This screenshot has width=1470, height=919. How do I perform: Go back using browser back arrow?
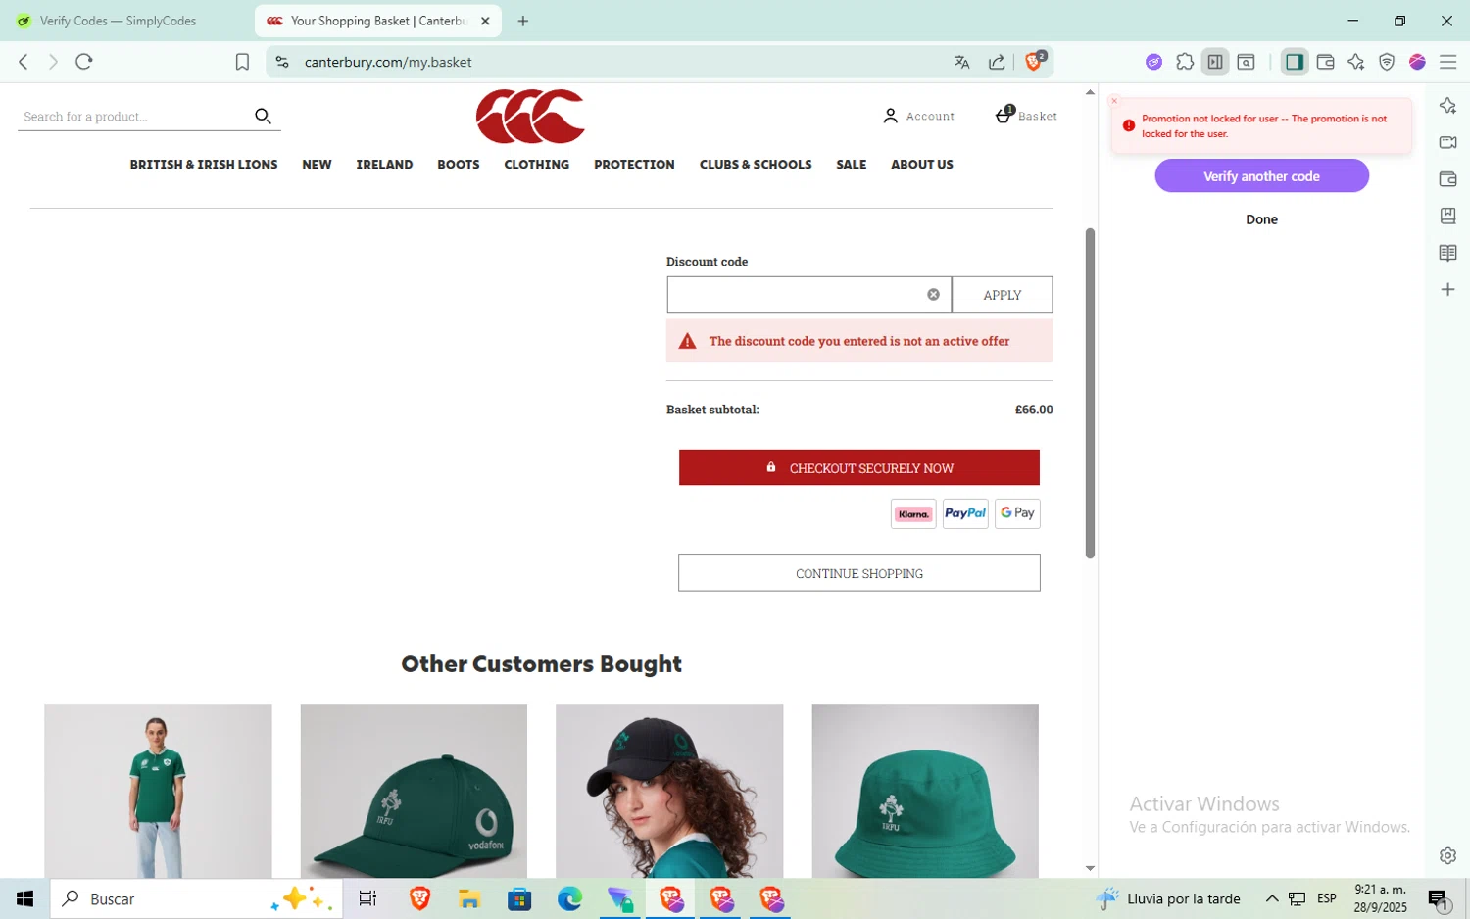[x=24, y=62]
